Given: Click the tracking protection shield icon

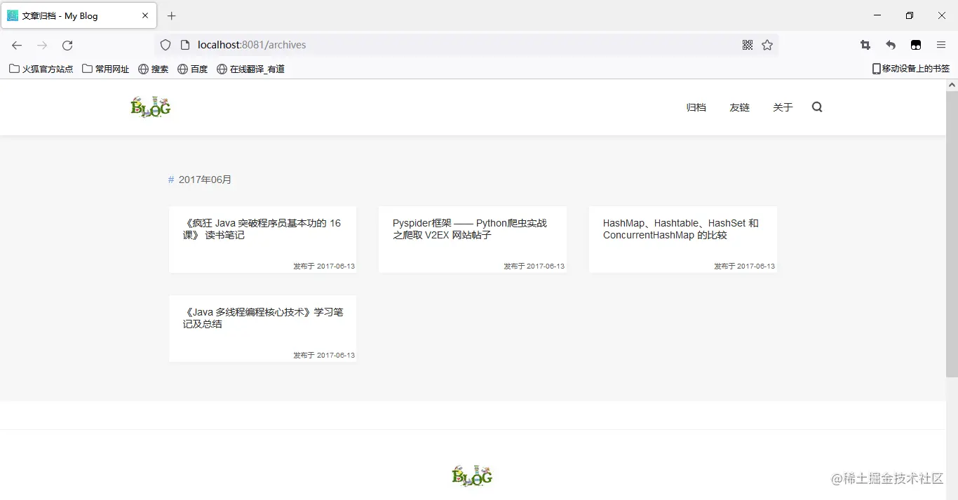Looking at the screenshot, I should (165, 44).
